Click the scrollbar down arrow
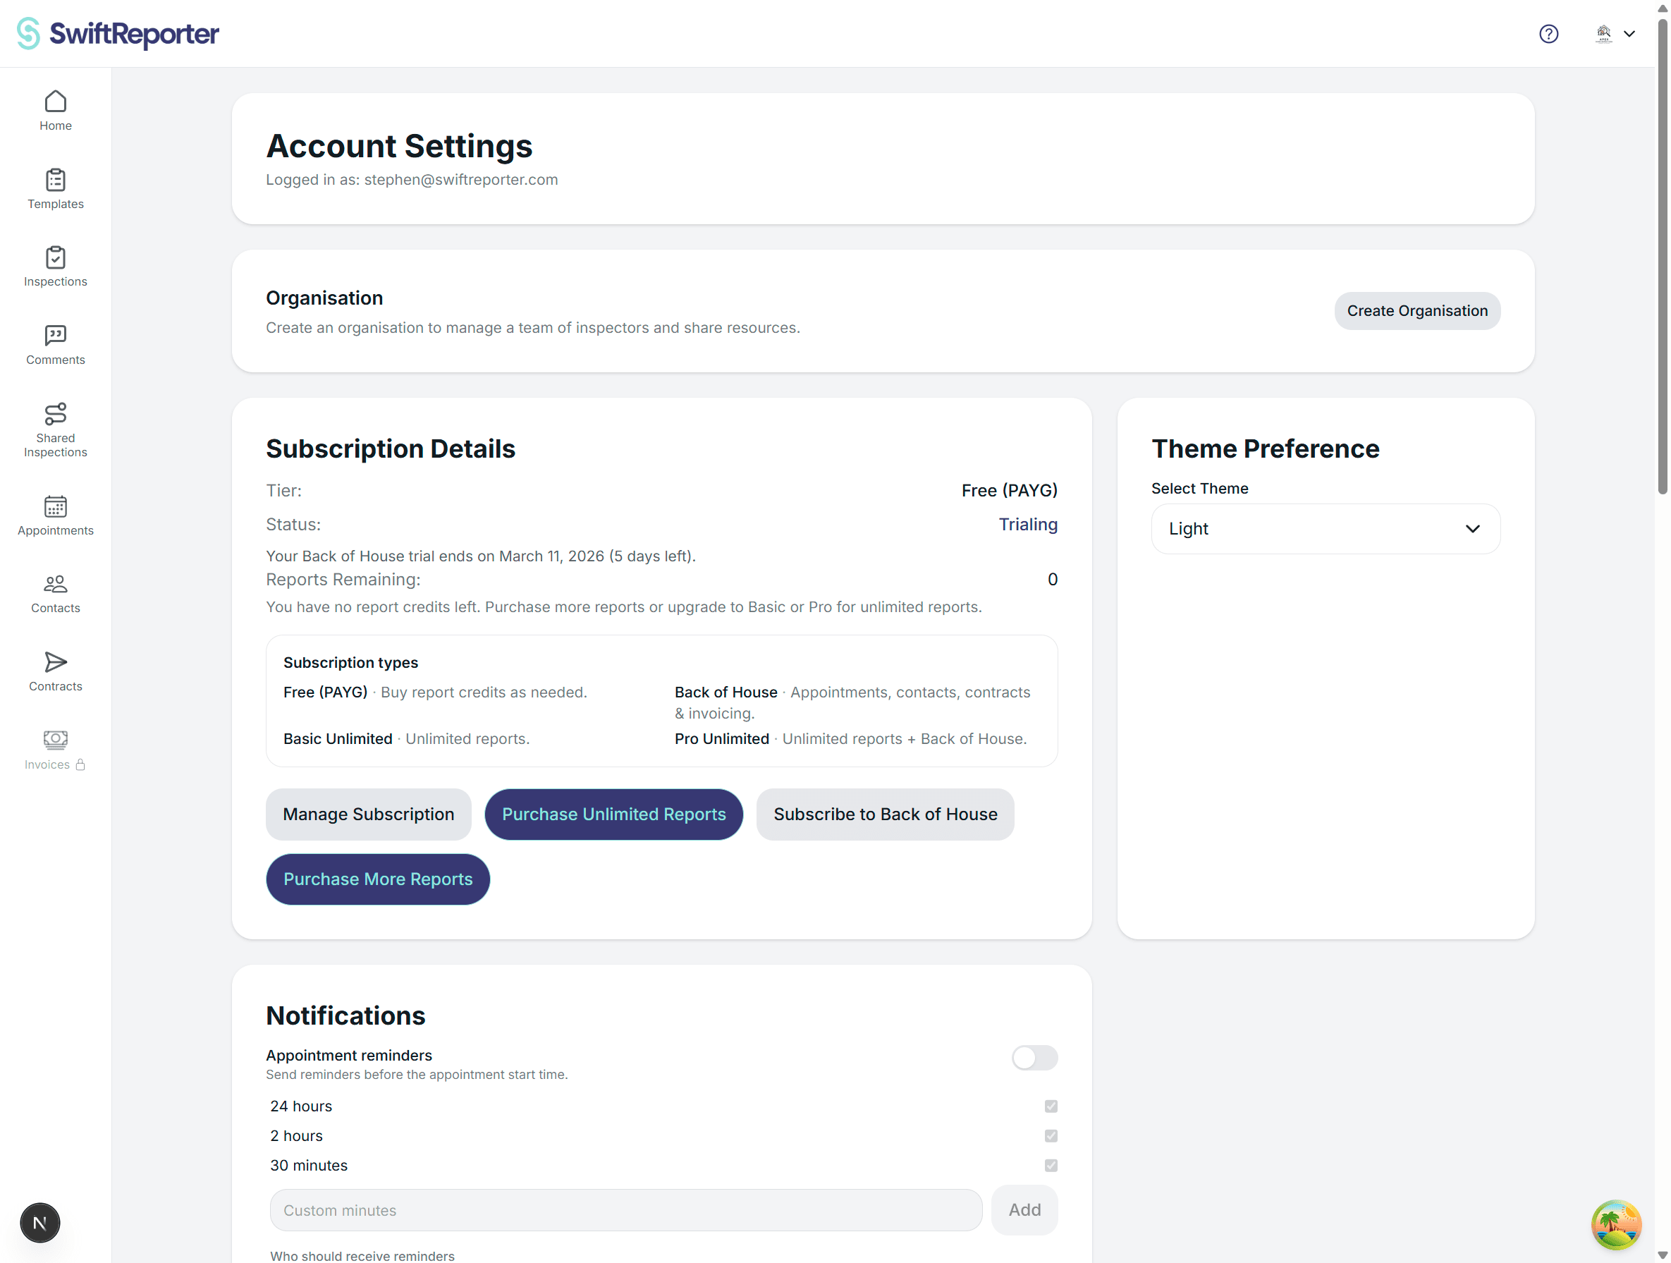The width and height of the screenshot is (1671, 1263). pos(1662,1255)
